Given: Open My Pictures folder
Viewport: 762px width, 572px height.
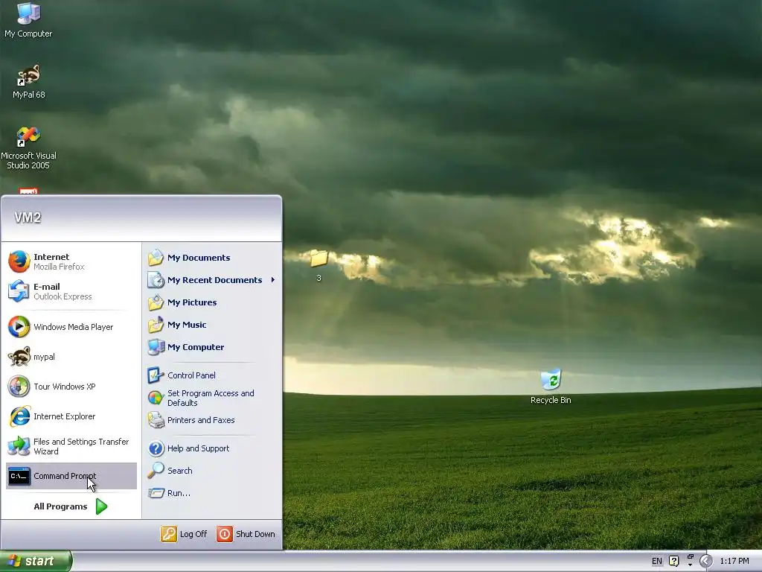Looking at the screenshot, I should coord(212,302).
